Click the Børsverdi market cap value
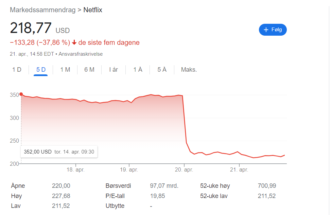The height and width of the screenshot is (215, 332). pyautogui.click(x=164, y=186)
